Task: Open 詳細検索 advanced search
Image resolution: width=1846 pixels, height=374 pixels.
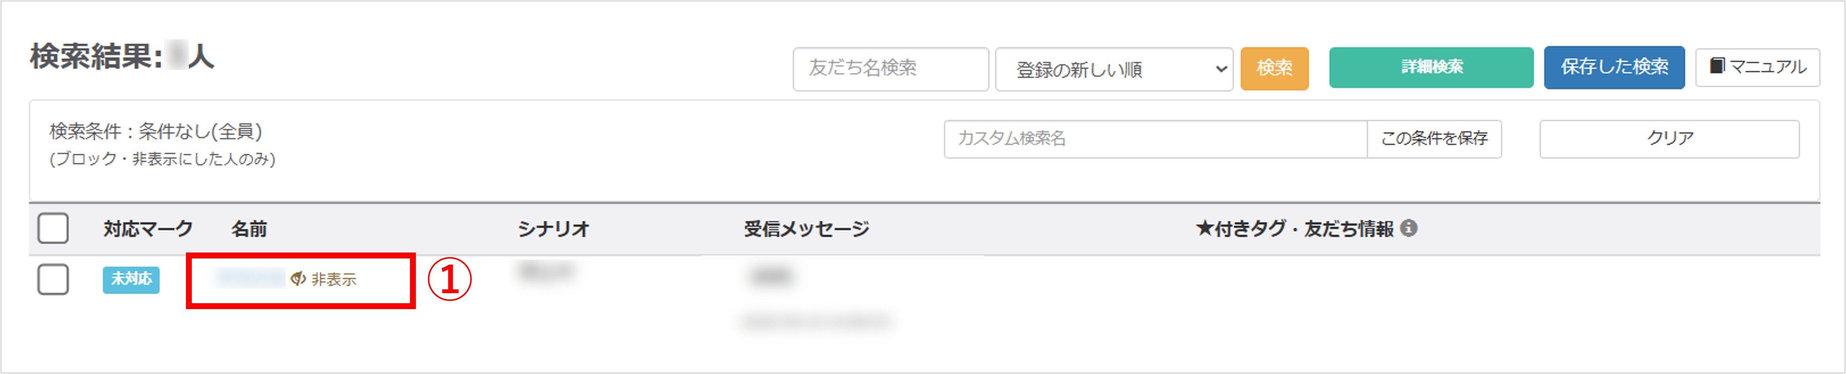Action: (1431, 67)
